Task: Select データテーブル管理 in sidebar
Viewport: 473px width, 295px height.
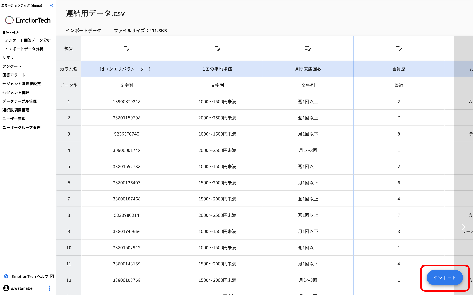Action: pos(19,101)
